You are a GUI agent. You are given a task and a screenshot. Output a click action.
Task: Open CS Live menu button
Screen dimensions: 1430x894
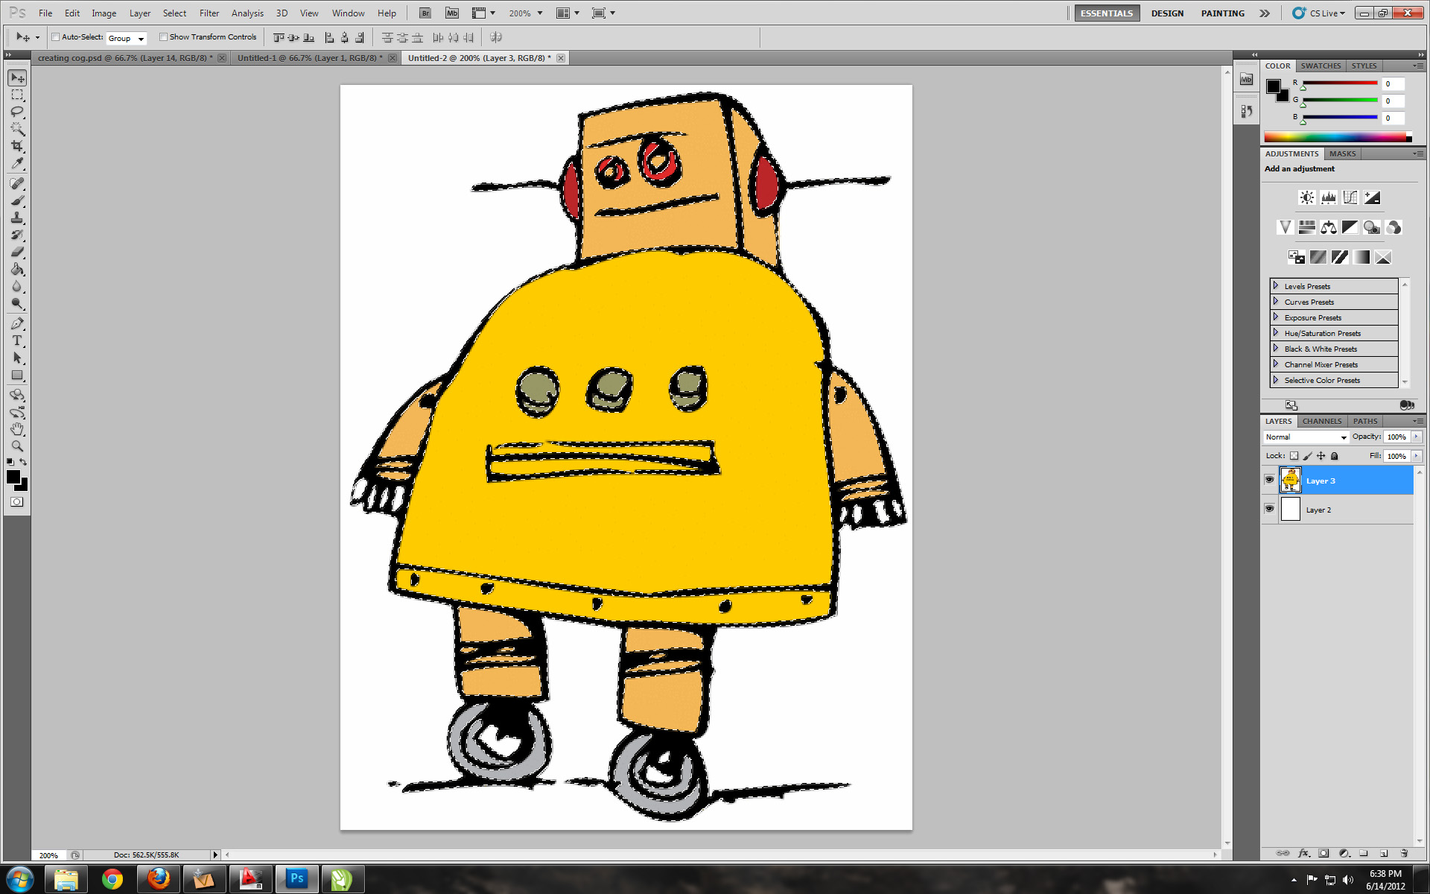tap(1319, 13)
